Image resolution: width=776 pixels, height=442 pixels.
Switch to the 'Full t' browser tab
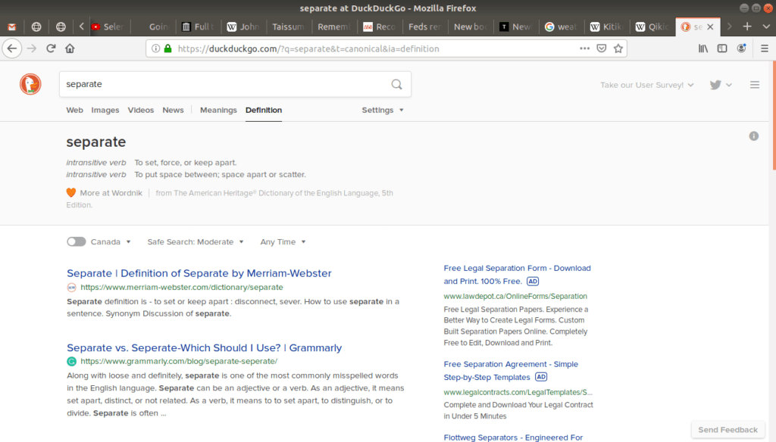pos(198,26)
